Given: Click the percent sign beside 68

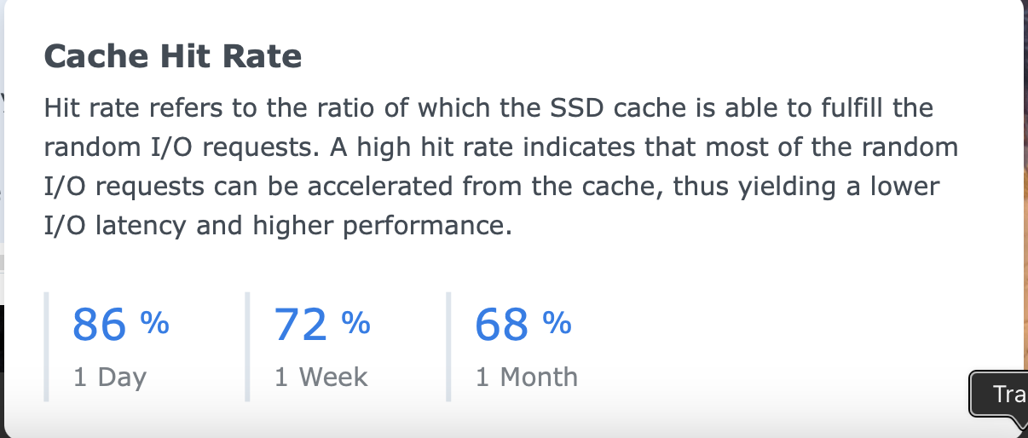Looking at the screenshot, I should click(557, 323).
